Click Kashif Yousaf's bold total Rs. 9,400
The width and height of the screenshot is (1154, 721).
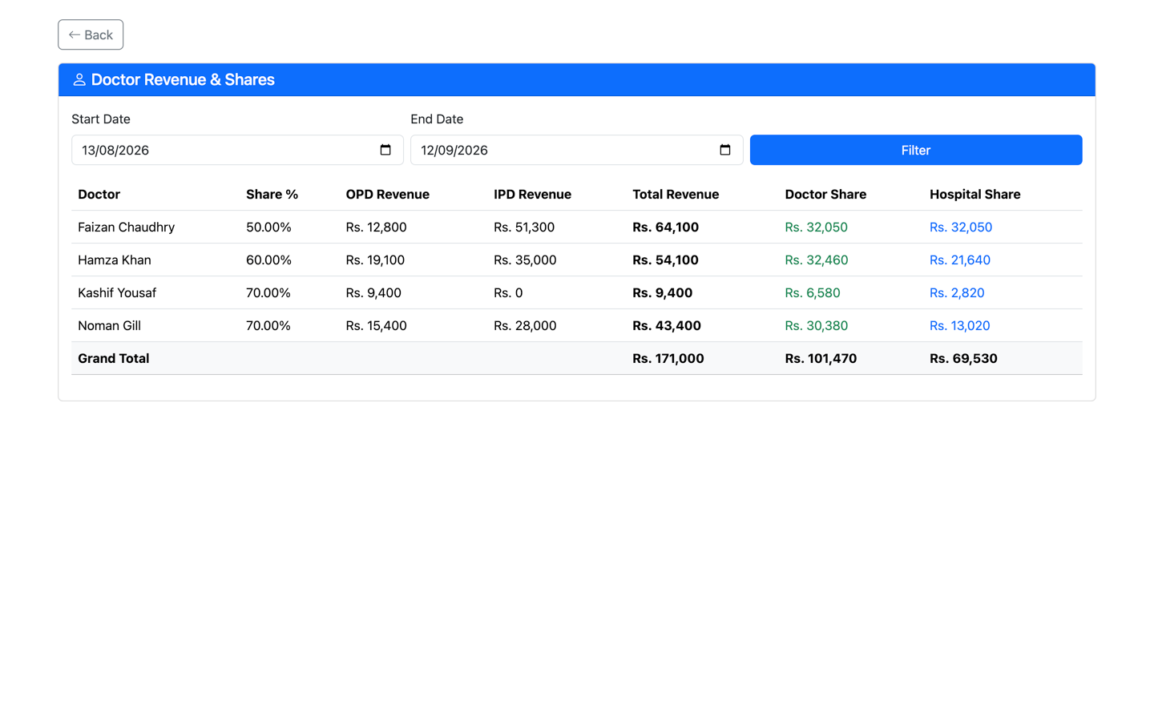pyautogui.click(x=662, y=292)
